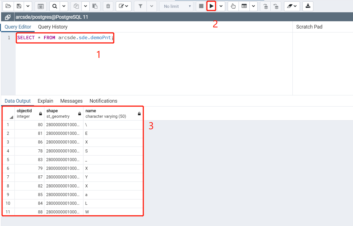This screenshot has width=353, height=226.
Task: Click the Explain Analyze icon
Action: pos(244,6)
